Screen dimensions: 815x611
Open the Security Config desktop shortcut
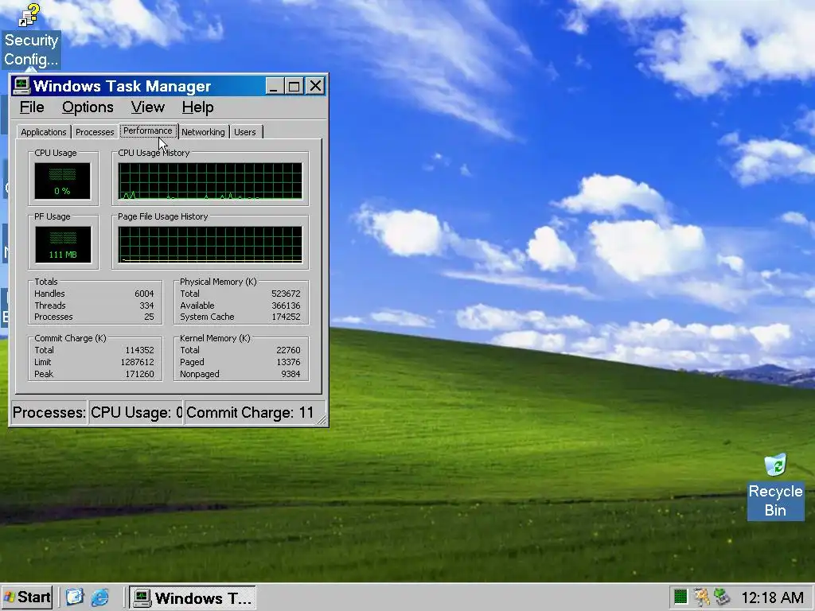tap(30, 36)
